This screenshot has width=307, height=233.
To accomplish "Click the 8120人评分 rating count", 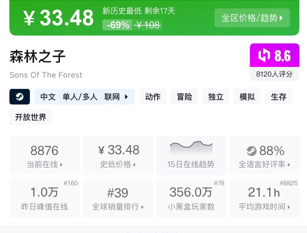I will point(274,74).
